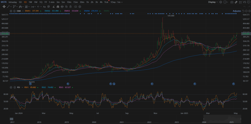This screenshot has width=251, height=124.
Task: Expand the line tool options arrow
Action: click(11, 7)
